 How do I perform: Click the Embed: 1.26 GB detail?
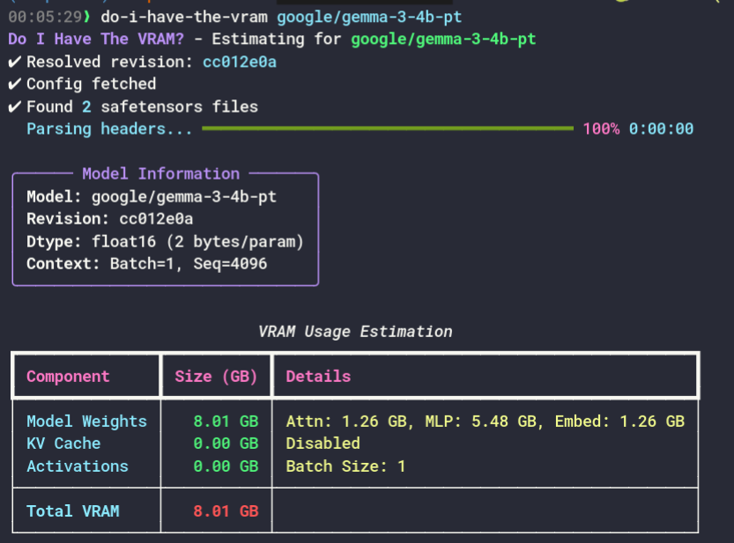(619, 422)
